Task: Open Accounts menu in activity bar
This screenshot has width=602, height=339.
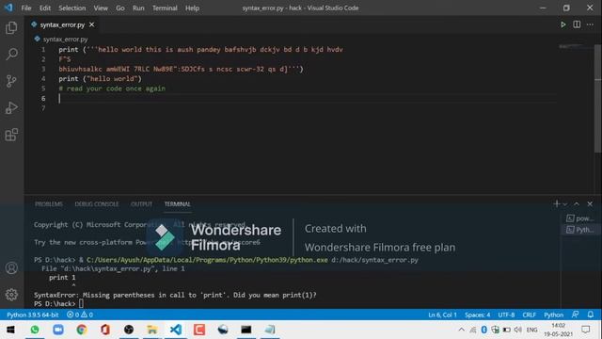Action: [11, 267]
